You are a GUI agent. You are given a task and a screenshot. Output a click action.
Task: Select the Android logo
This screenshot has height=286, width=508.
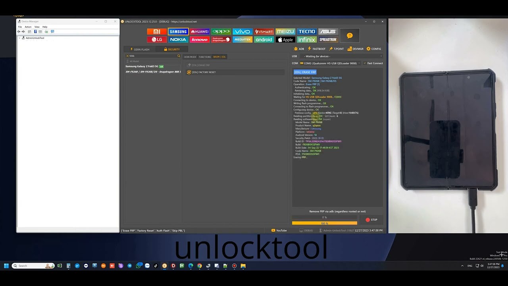coord(264,40)
